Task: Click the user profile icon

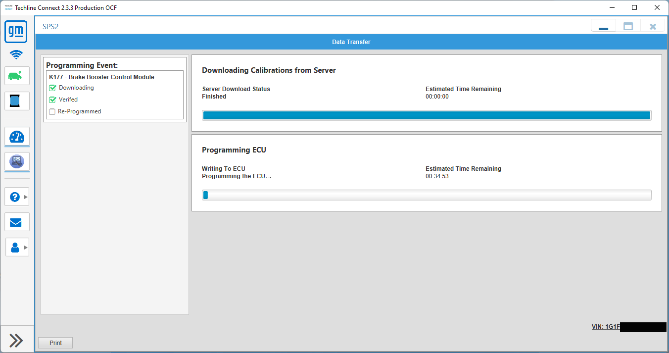Action: 15,247
